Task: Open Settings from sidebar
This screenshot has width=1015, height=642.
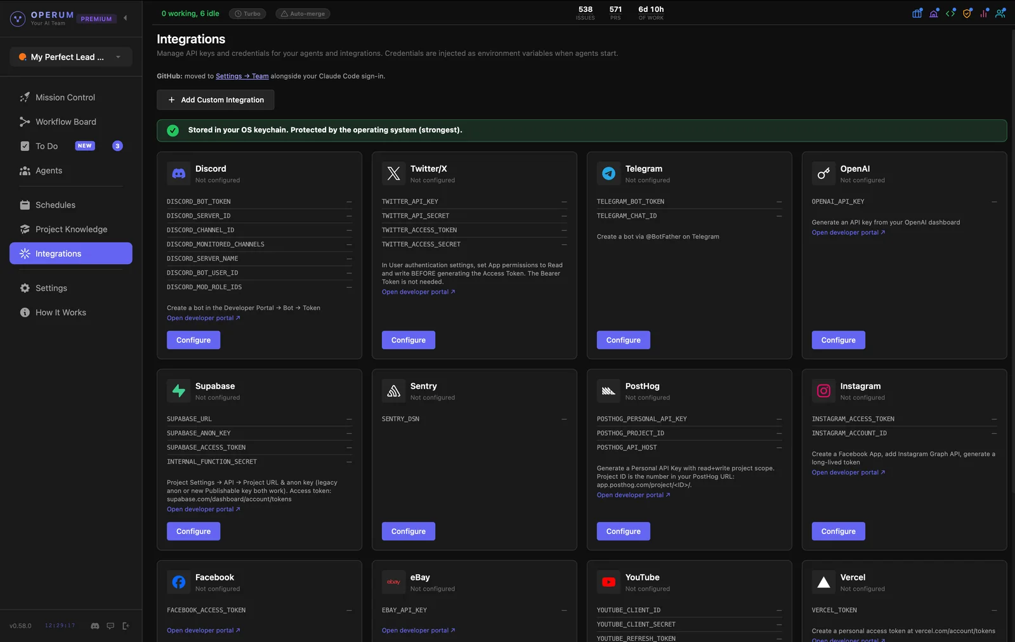Action: (x=71, y=288)
